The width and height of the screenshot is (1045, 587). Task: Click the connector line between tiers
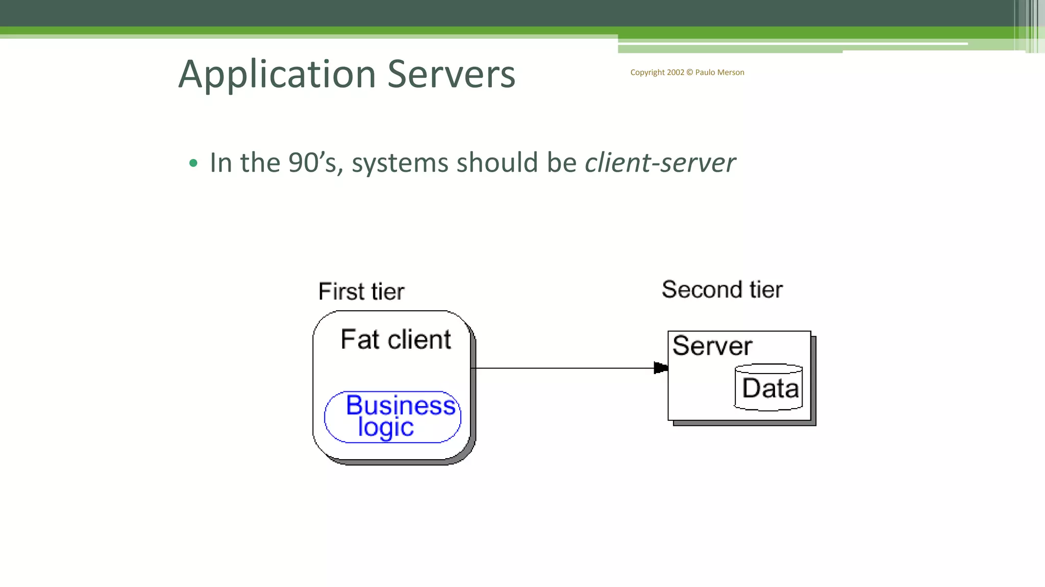[561, 368]
